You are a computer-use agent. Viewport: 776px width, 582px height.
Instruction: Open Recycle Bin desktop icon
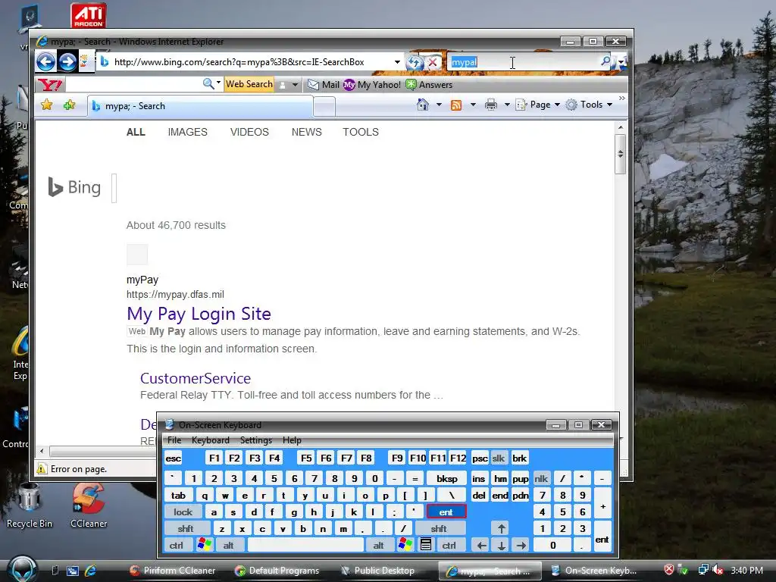tap(30, 505)
